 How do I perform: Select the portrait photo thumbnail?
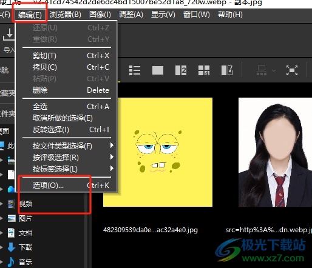pyautogui.click(x=275, y=152)
